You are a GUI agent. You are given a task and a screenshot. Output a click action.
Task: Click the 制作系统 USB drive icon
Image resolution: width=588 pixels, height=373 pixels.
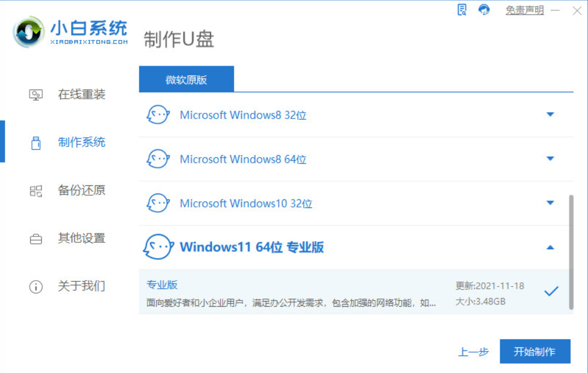36,142
